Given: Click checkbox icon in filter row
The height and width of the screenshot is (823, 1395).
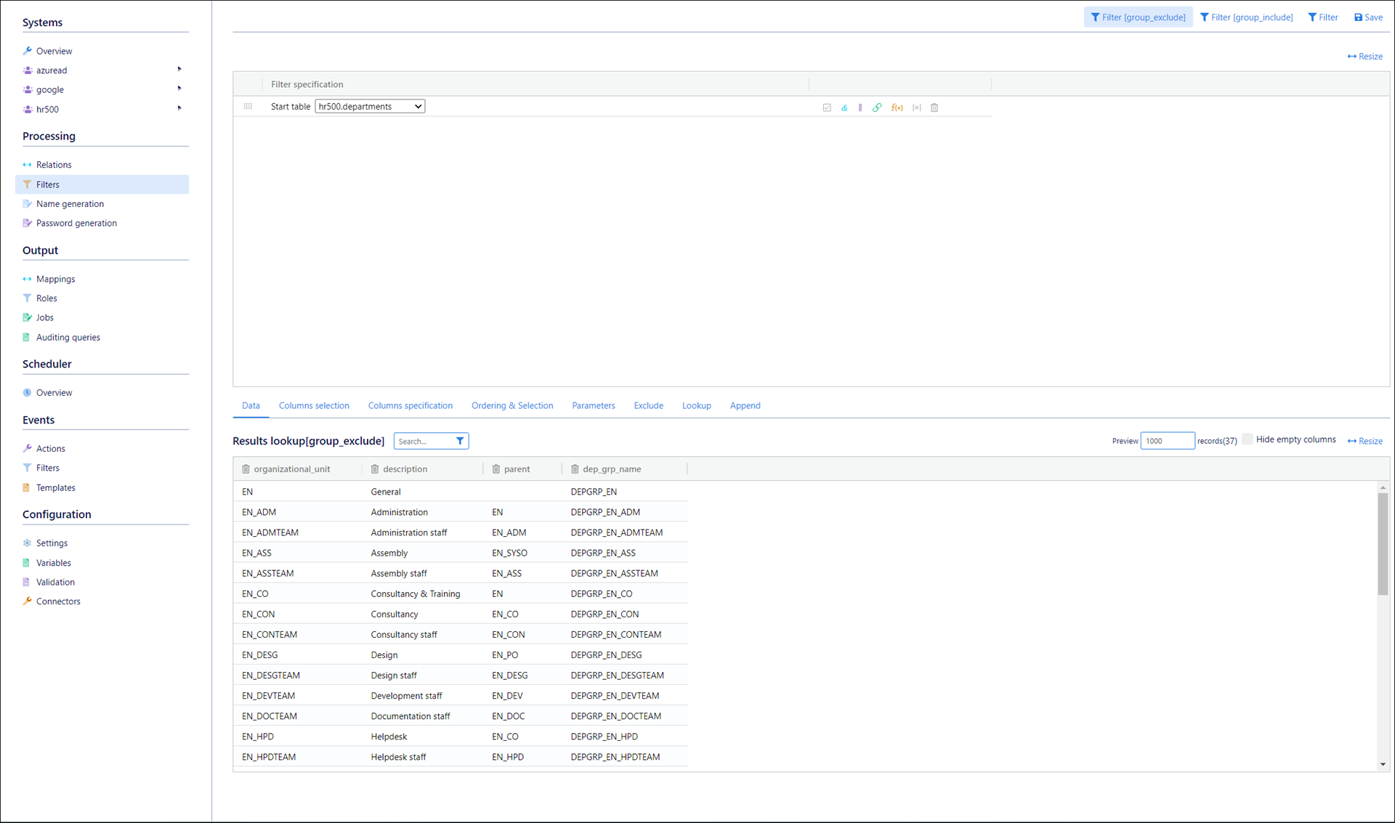Looking at the screenshot, I should [x=827, y=108].
